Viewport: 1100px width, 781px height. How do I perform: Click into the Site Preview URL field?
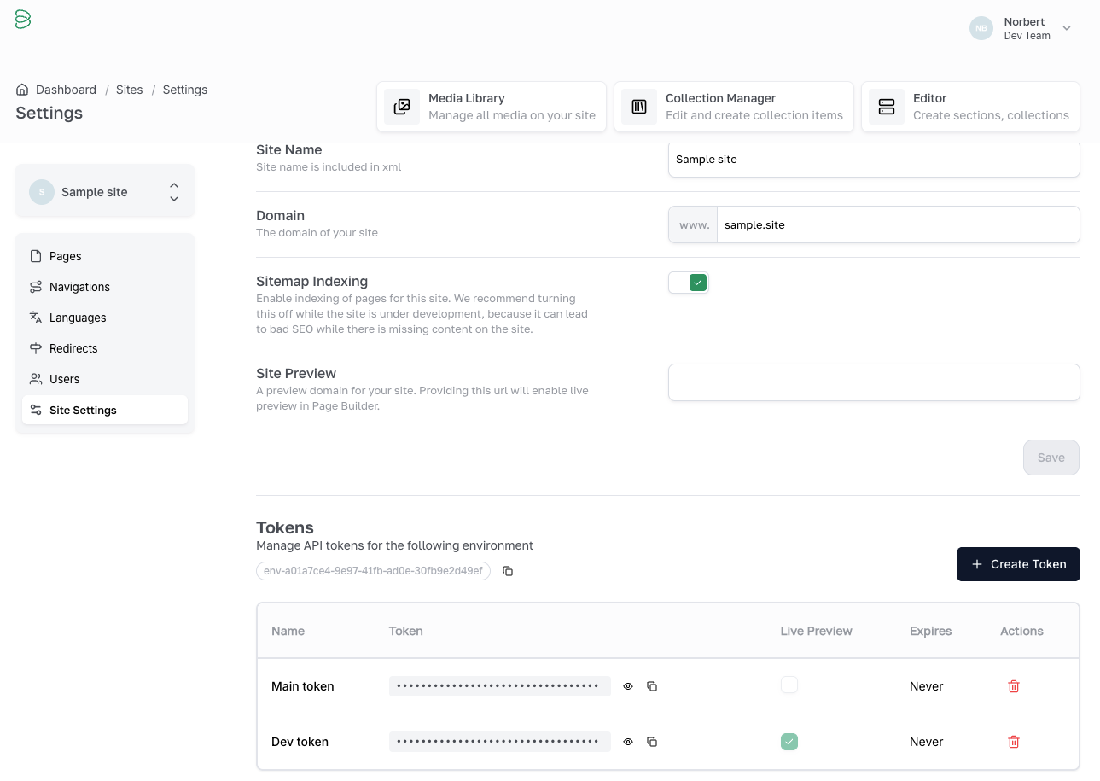pyautogui.click(x=873, y=382)
